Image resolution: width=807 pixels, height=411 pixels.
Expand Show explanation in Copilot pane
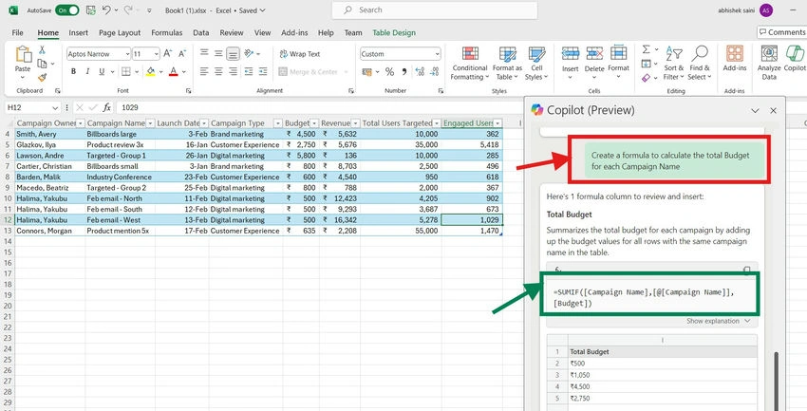(718, 321)
